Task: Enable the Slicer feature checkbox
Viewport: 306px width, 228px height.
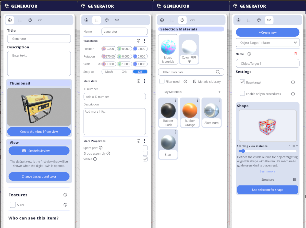Action: pos(13,205)
